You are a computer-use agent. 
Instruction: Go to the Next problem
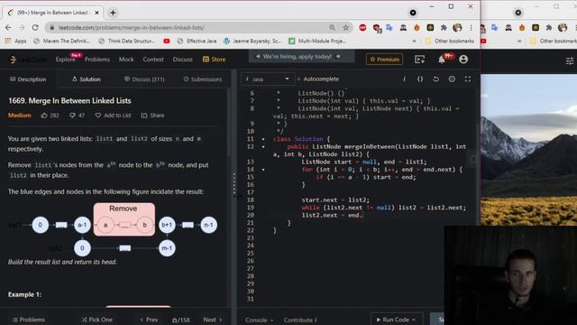click(213, 320)
